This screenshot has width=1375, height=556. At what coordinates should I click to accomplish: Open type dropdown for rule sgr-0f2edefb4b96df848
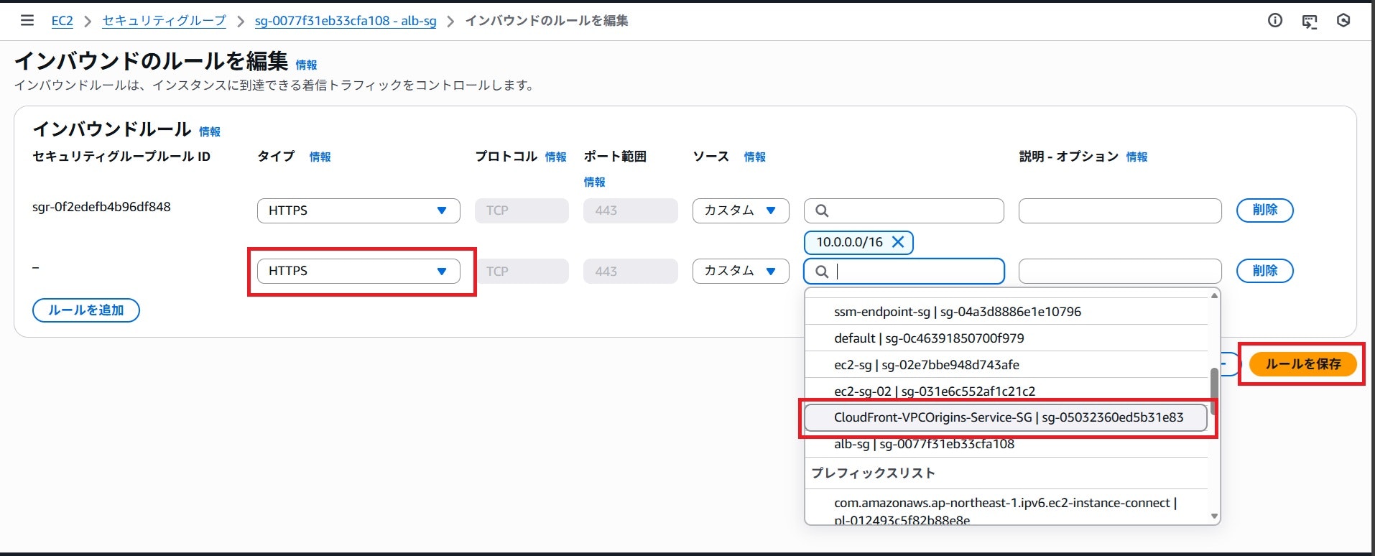click(x=358, y=210)
